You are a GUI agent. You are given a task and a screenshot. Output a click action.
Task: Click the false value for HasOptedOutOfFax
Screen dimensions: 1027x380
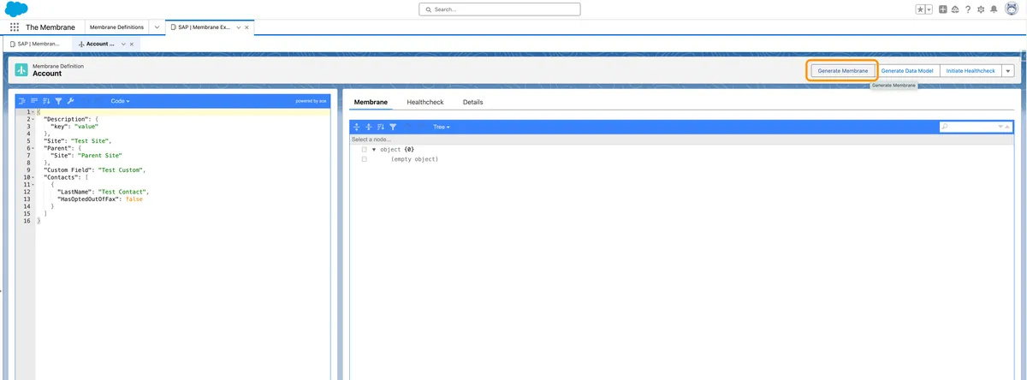134,199
